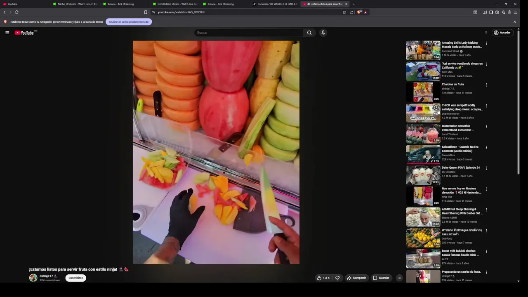Add THICK wax scrape to Watch Later
This screenshot has width=528, height=297.
(x=436, y=107)
